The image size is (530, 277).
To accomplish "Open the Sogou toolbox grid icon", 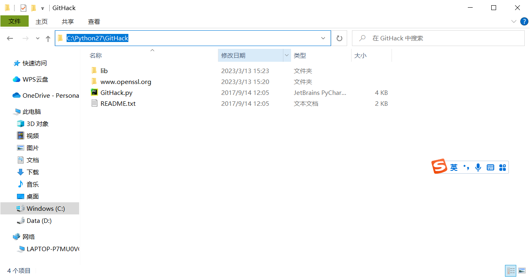I will 503,167.
